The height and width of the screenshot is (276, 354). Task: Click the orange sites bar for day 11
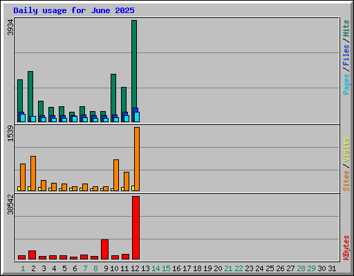click(127, 181)
